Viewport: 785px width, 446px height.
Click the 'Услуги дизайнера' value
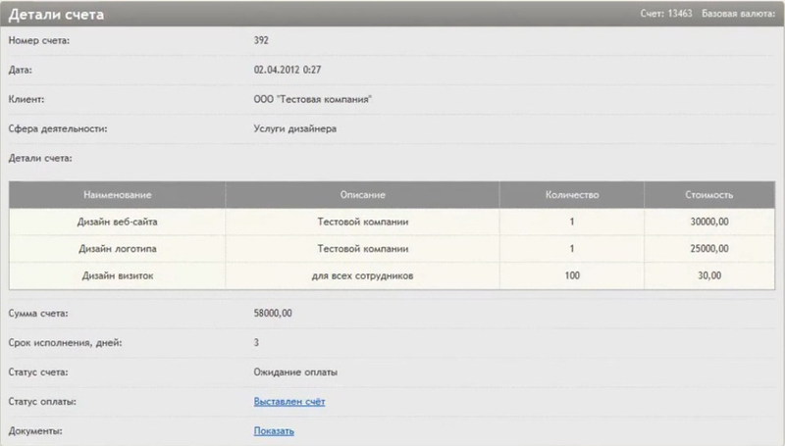point(295,128)
